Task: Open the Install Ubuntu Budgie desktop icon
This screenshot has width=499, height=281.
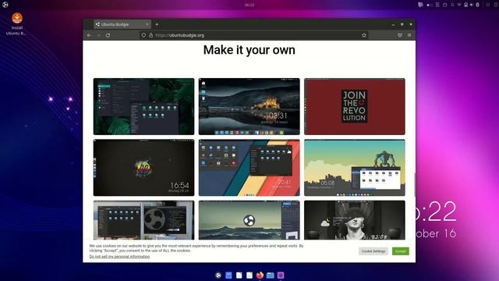Action: pos(17,24)
